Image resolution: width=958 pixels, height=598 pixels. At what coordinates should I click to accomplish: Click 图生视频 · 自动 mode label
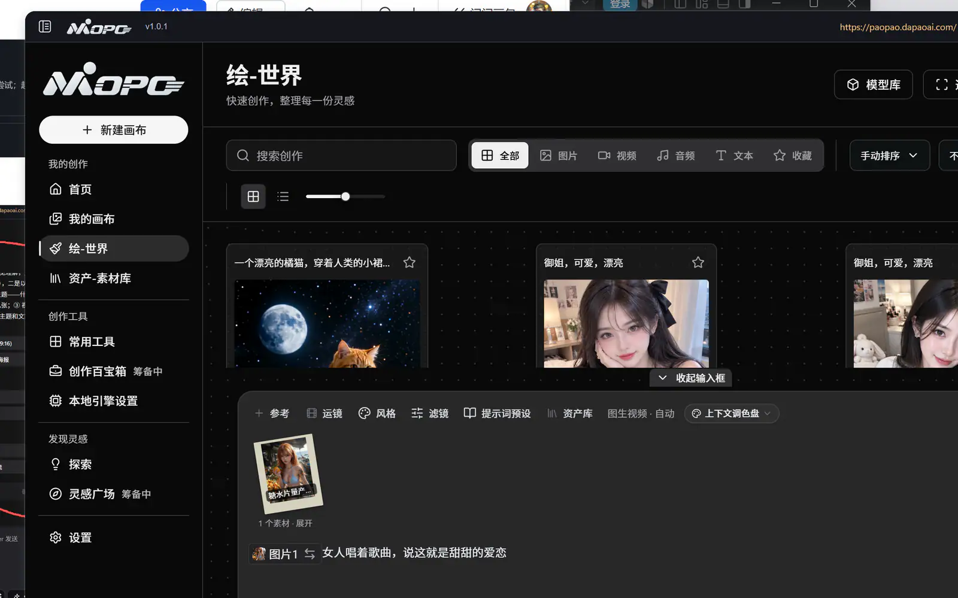[641, 414]
